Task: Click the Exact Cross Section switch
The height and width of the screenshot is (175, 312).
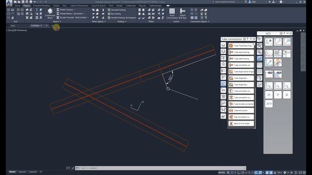Action: tap(172, 14)
